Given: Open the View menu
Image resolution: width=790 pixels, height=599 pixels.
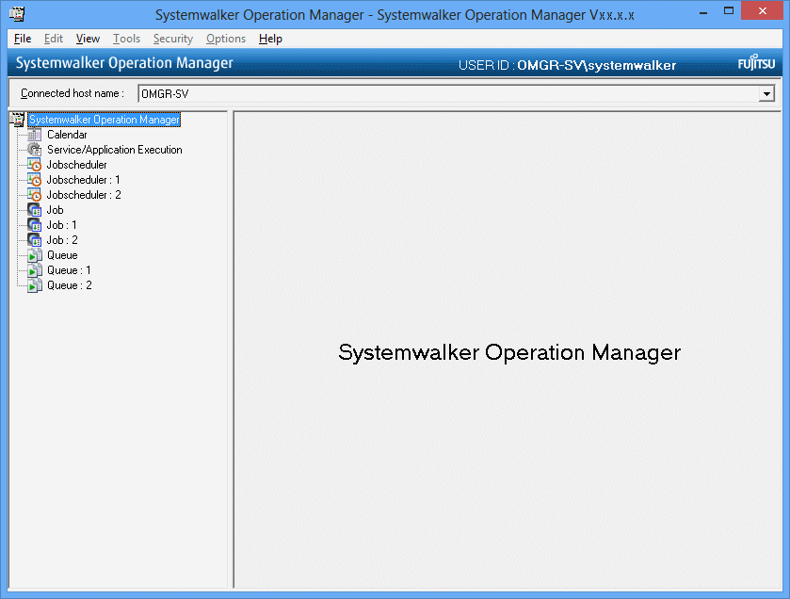Looking at the screenshot, I should coord(88,39).
